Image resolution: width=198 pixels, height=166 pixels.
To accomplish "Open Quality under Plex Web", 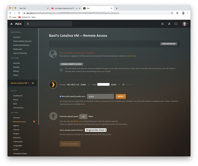I will tap(16, 67).
